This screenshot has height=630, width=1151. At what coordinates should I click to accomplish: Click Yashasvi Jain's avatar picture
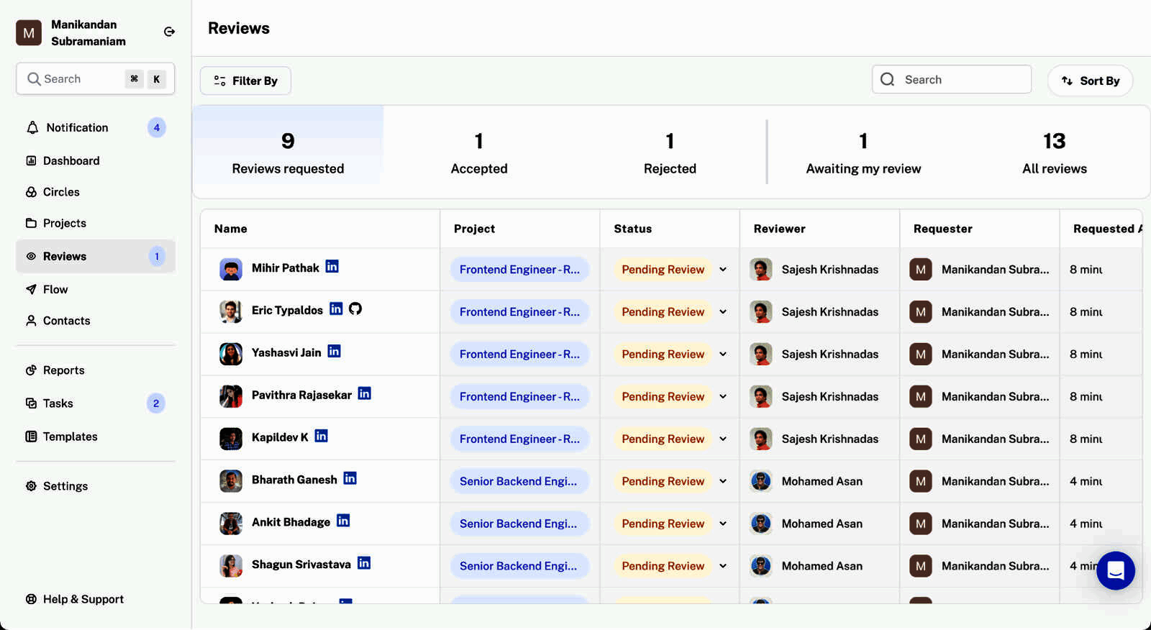(231, 354)
